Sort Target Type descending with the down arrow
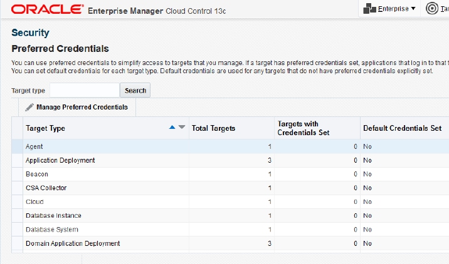The image size is (449, 264). pos(182,127)
